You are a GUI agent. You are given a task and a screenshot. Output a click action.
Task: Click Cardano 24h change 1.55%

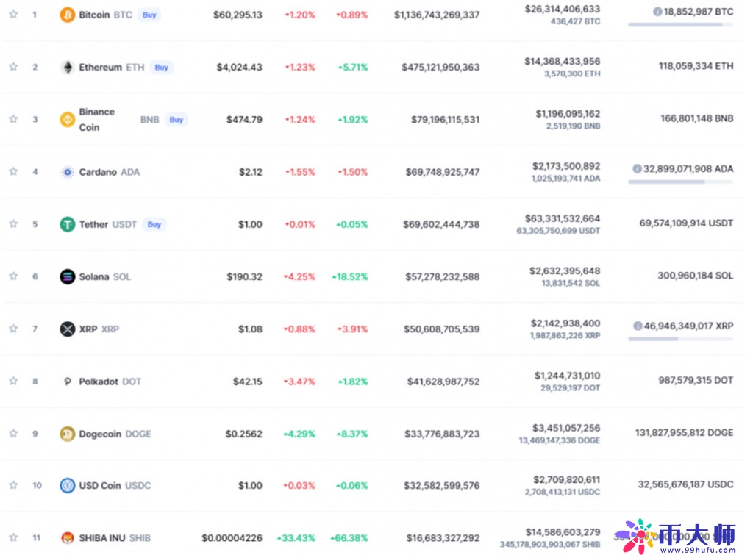click(300, 172)
